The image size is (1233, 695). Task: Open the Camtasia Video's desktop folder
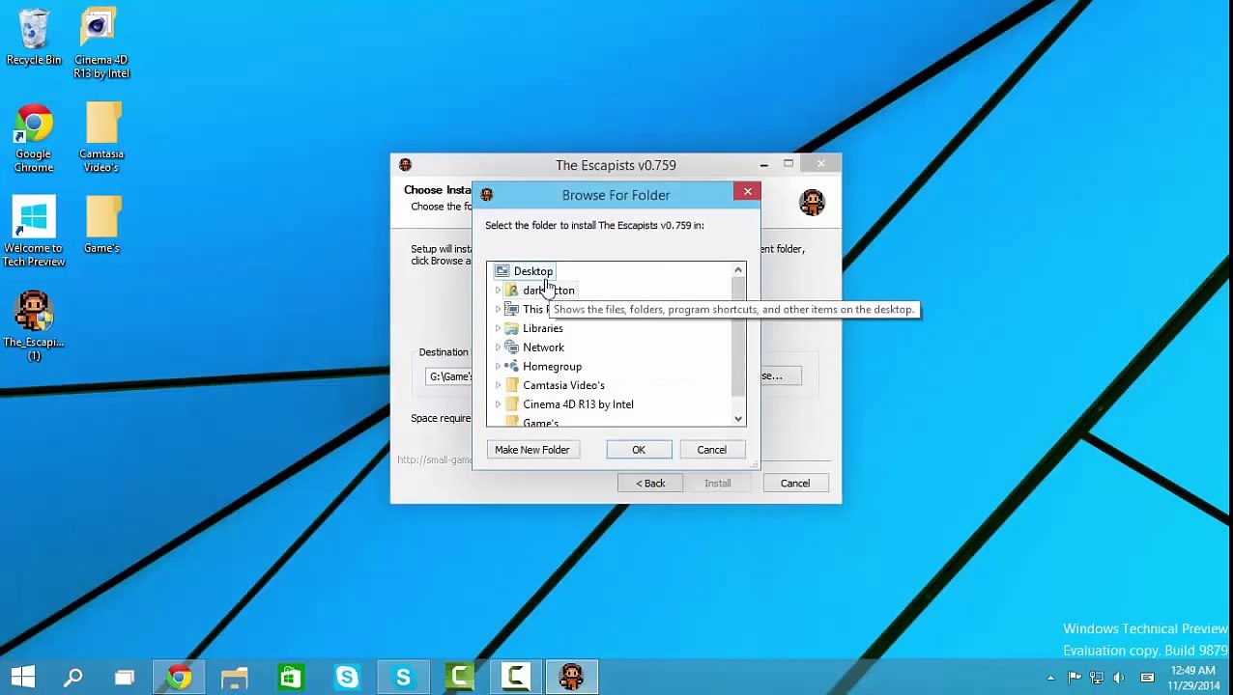pyautogui.click(x=101, y=138)
